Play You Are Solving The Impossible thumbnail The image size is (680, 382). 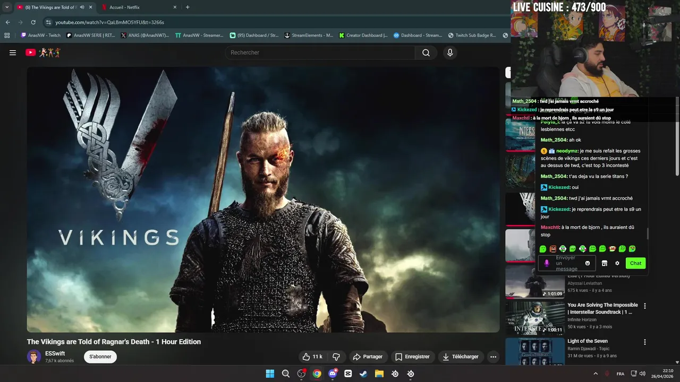point(535,317)
